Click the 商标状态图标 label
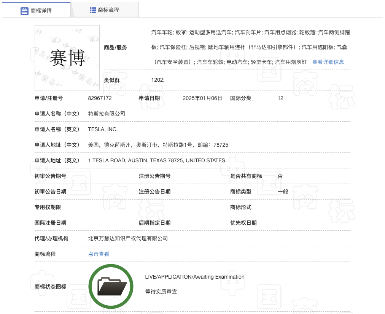 coord(50,287)
